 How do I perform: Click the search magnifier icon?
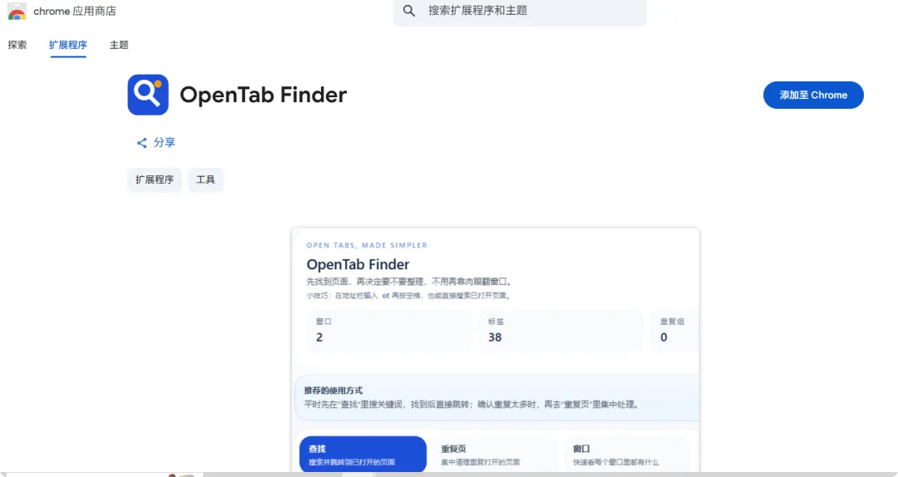[409, 10]
